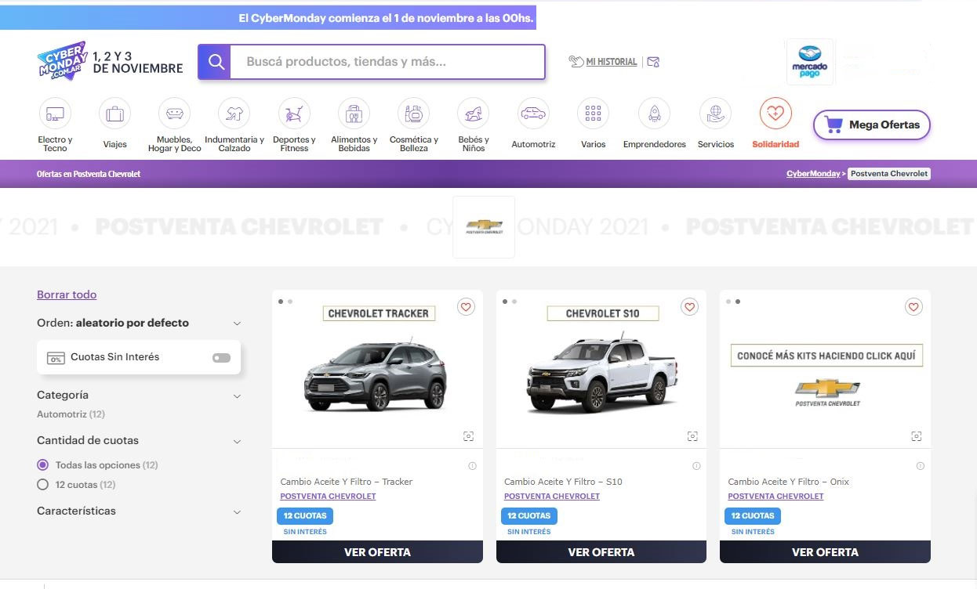
Task: Go to CyberMonday breadcrumb link
Action: (x=812, y=174)
